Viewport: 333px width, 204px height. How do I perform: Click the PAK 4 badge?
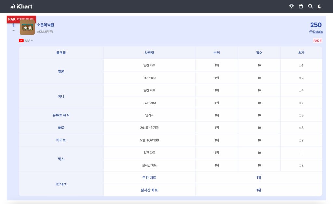tap(317, 41)
